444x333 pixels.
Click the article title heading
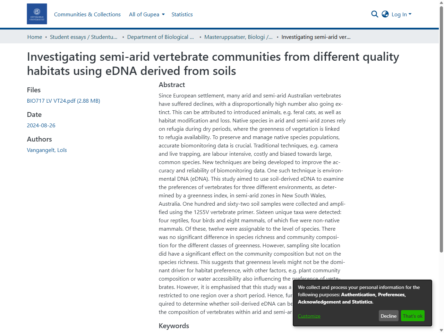point(213,63)
